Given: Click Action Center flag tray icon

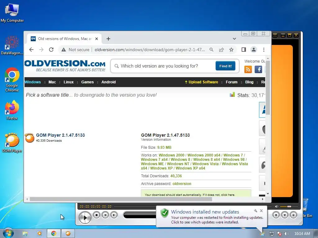Looking at the screenshot, I should pyautogui.click(x=279, y=234).
